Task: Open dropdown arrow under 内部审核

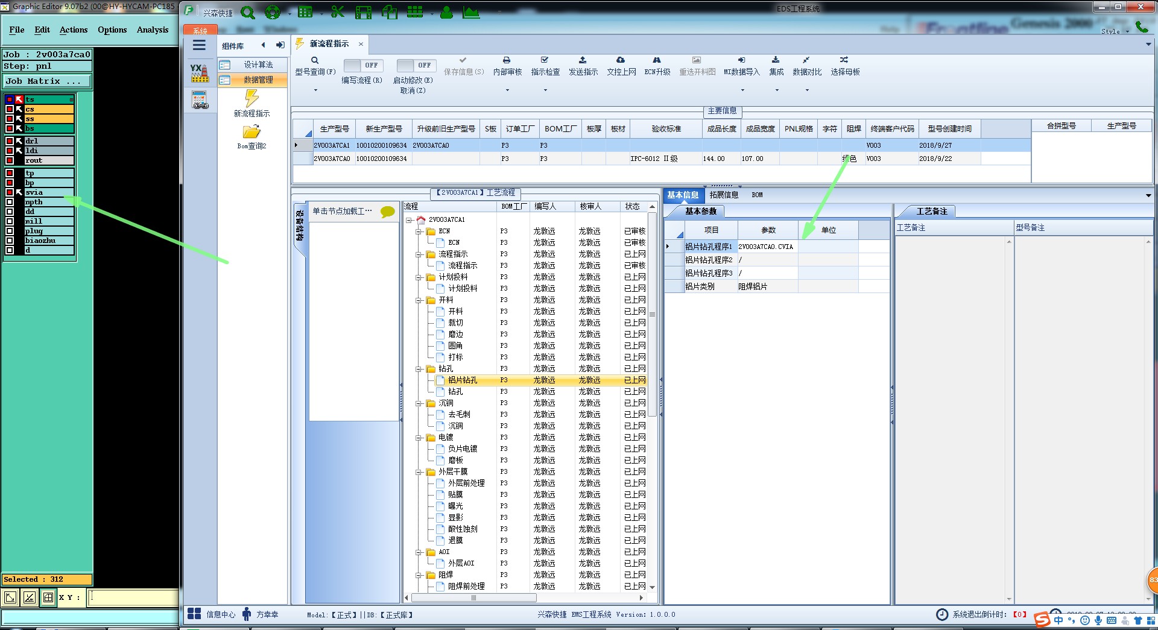Action: [507, 90]
